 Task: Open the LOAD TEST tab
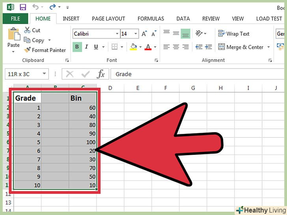tap(269, 19)
